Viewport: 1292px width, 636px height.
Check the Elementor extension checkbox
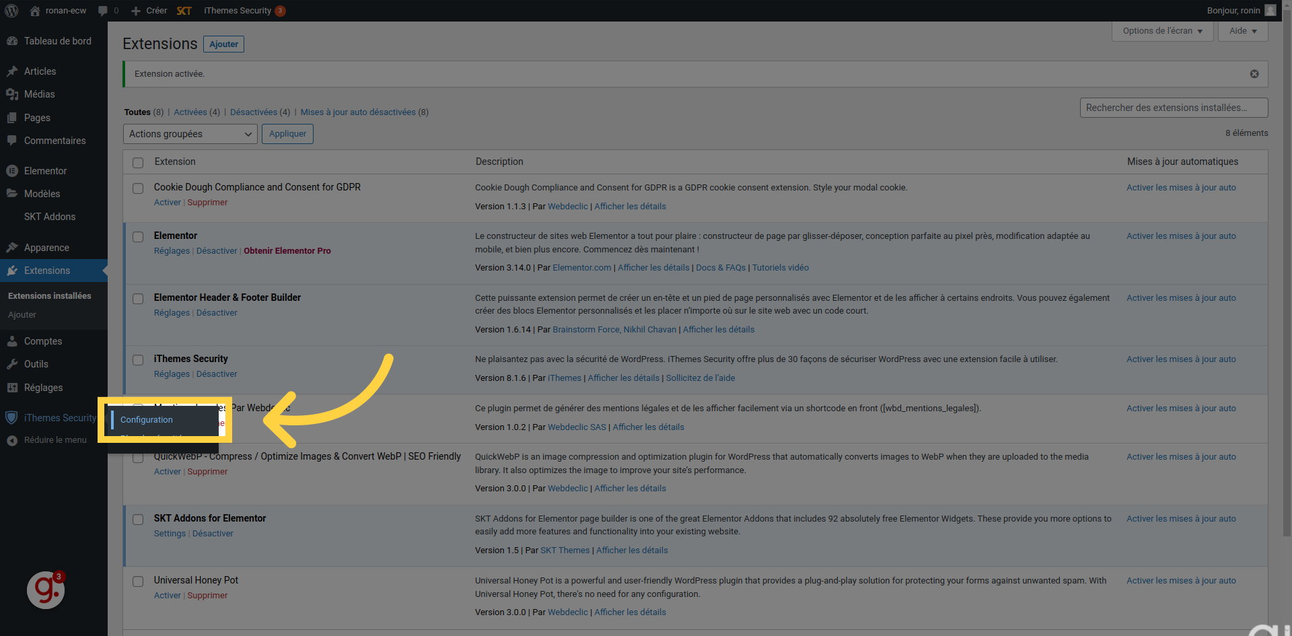[x=138, y=237]
